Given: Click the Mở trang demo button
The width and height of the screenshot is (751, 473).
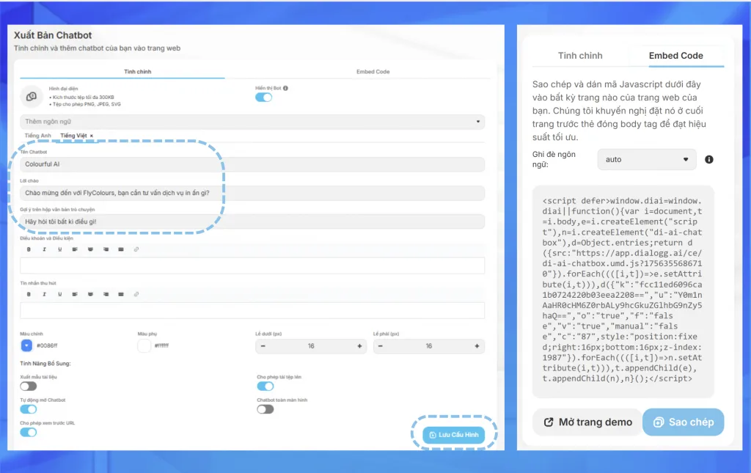Looking at the screenshot, I should pyautogui.click(x=587, y=422).
